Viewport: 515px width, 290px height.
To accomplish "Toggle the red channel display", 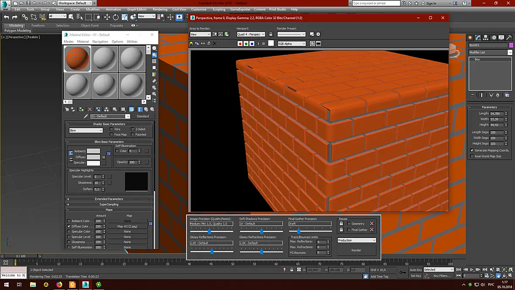I will click(x=240, y=43).
